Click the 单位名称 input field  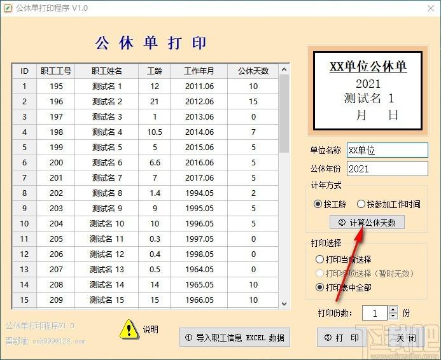(x=388, y=150)
